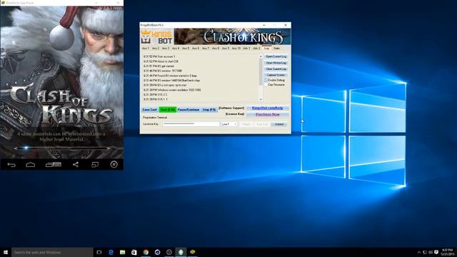
Task: Switch to the Acc 3 tab
Action: click(x=165, y=48)
